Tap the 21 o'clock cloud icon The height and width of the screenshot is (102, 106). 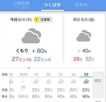(61, 81)
